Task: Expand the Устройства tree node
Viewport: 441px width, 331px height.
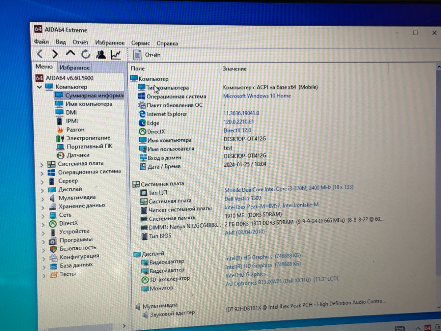Action: click(x=44, y=233)
